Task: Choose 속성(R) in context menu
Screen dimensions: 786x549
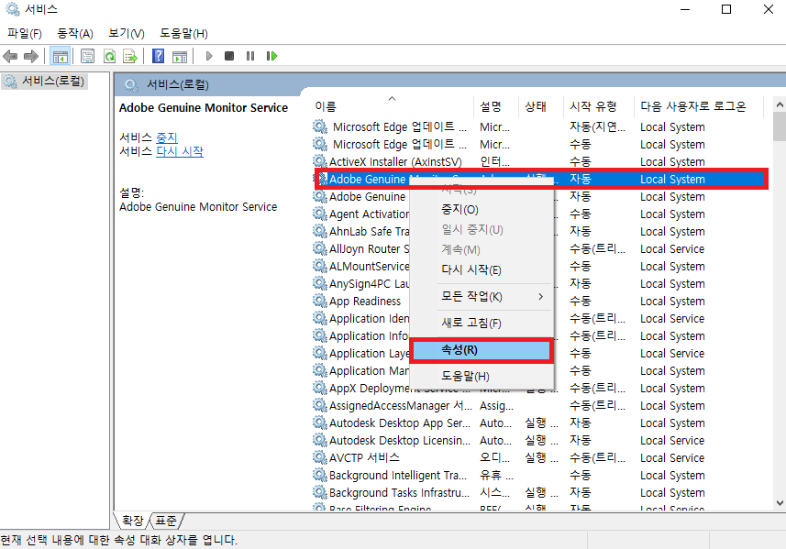Action: click(482, 349)
